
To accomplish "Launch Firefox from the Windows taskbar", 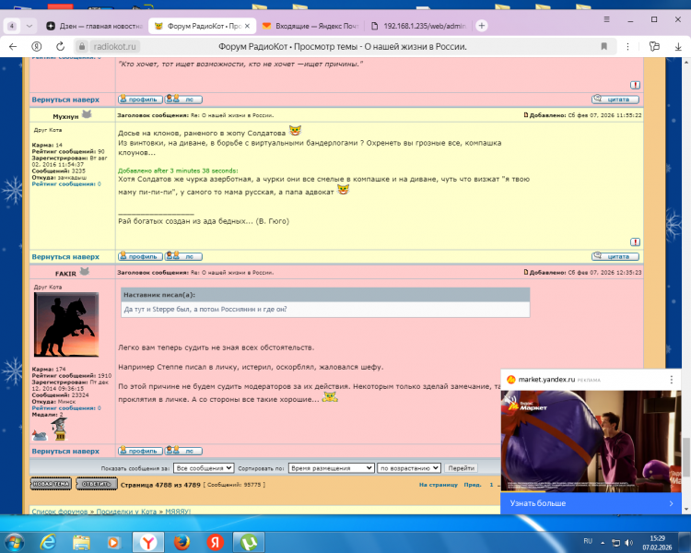I will [182, 540].
